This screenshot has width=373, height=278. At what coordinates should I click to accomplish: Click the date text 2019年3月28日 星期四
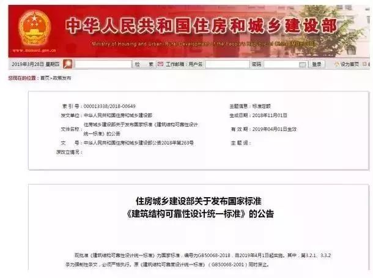point(35,64)
